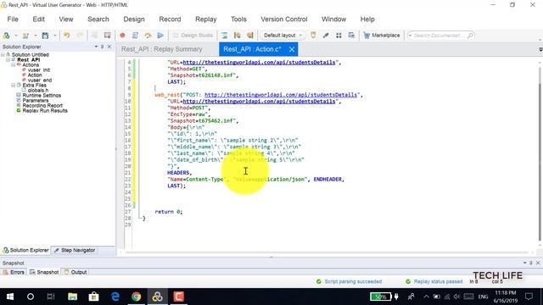
Task: Click the pen-shaped toolbar icon
Action: [326, 36]
